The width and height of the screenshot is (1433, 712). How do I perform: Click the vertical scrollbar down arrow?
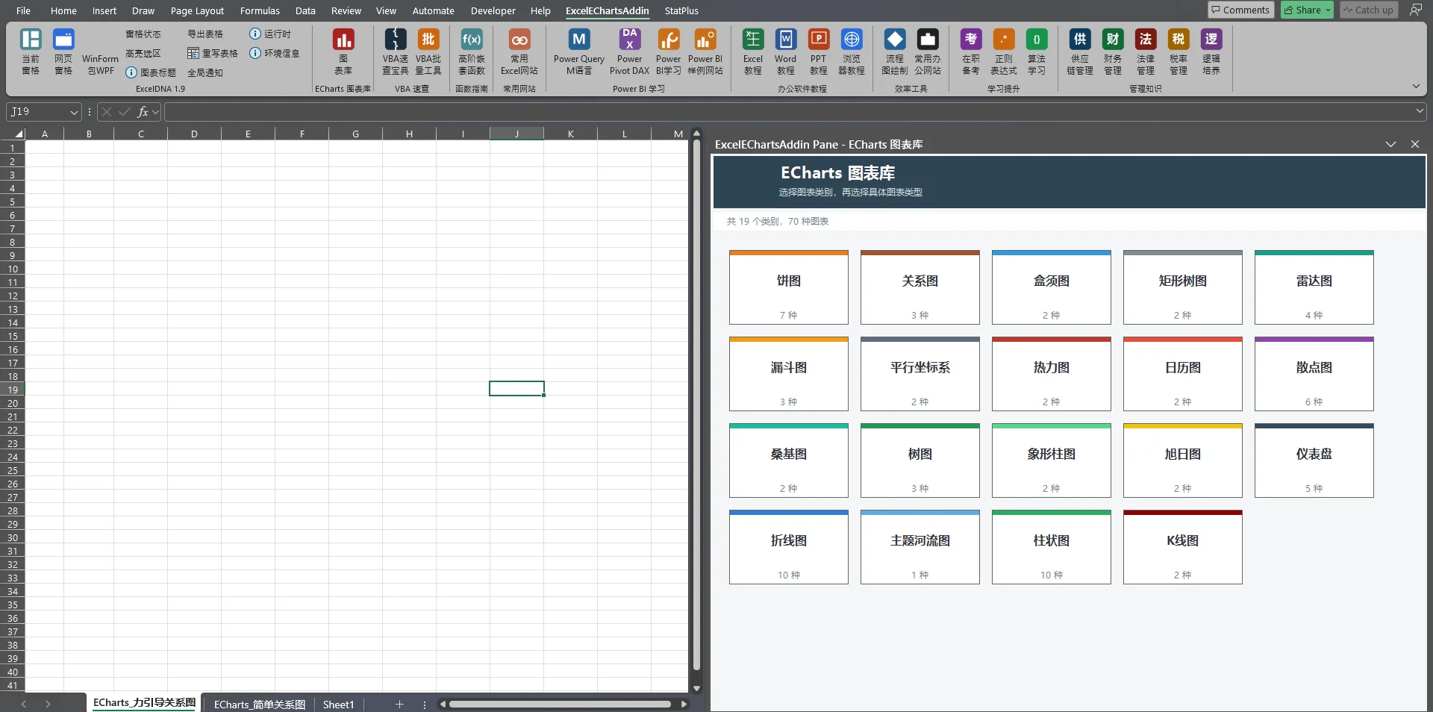tap(696, 689)
